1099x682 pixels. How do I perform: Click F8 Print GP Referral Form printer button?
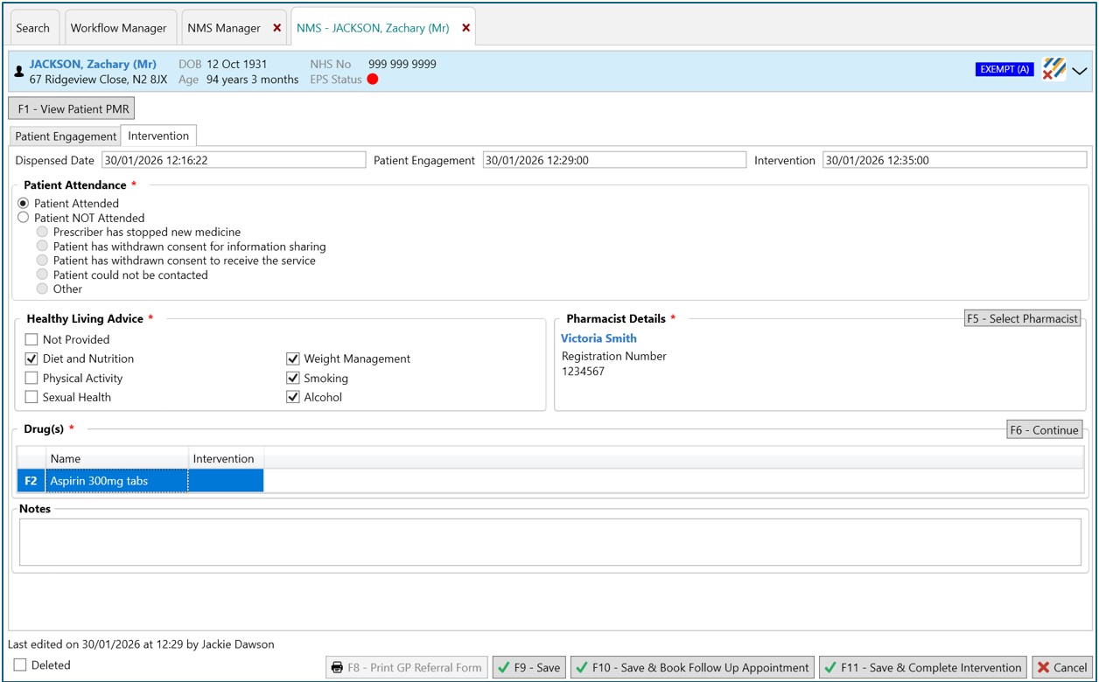point(407,667)
